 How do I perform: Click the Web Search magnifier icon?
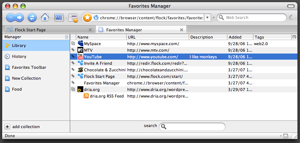[221, 17]
